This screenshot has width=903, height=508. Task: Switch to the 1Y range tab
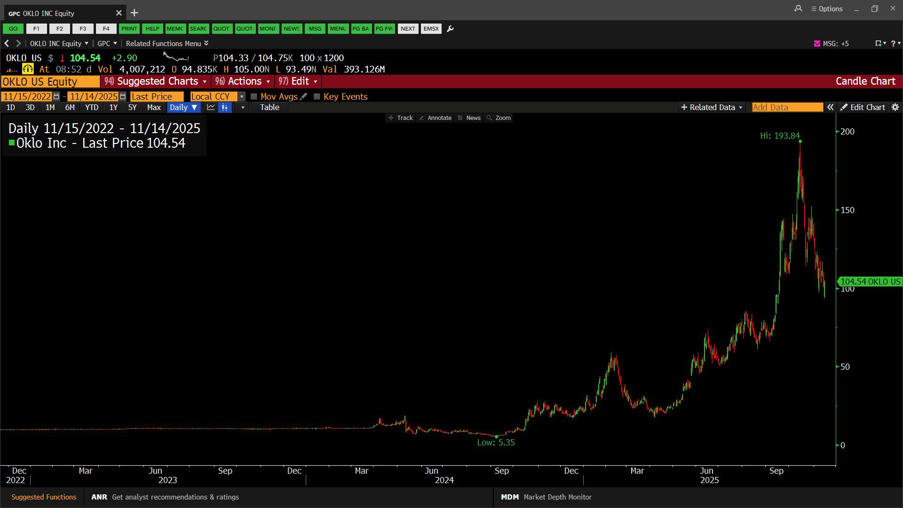pos(113,107)
